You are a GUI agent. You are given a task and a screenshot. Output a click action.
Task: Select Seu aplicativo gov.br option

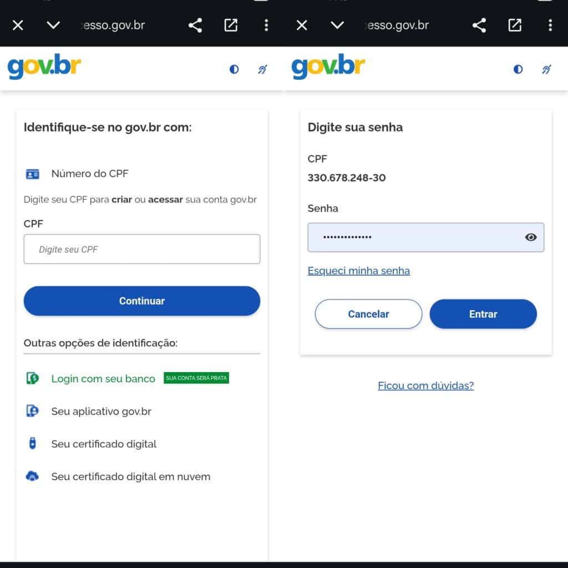tap(102, 411)
